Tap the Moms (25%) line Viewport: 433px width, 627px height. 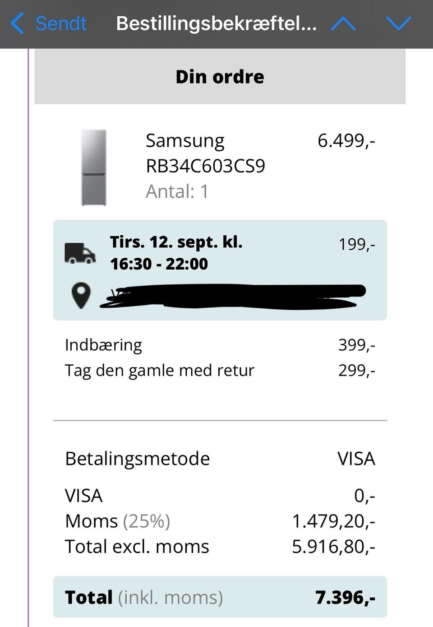pos(118,521)
